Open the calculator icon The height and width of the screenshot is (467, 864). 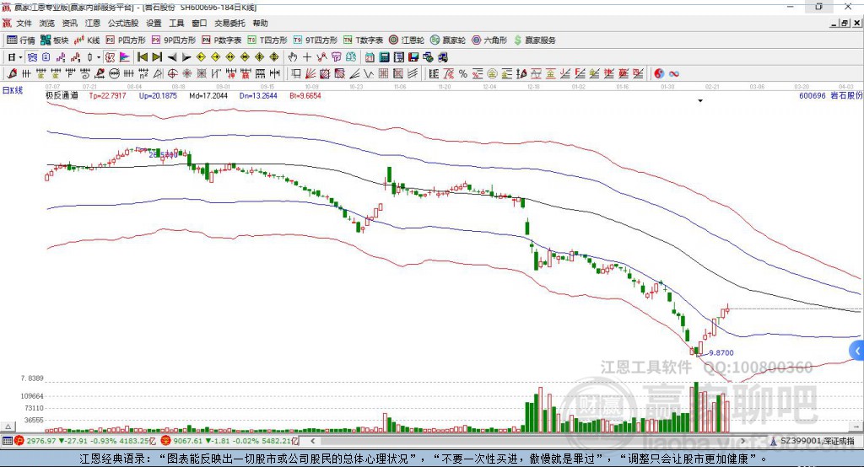click(x=384, y=57)
